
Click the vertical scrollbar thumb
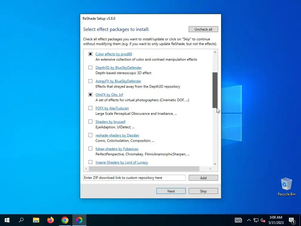tap(215, 90)
